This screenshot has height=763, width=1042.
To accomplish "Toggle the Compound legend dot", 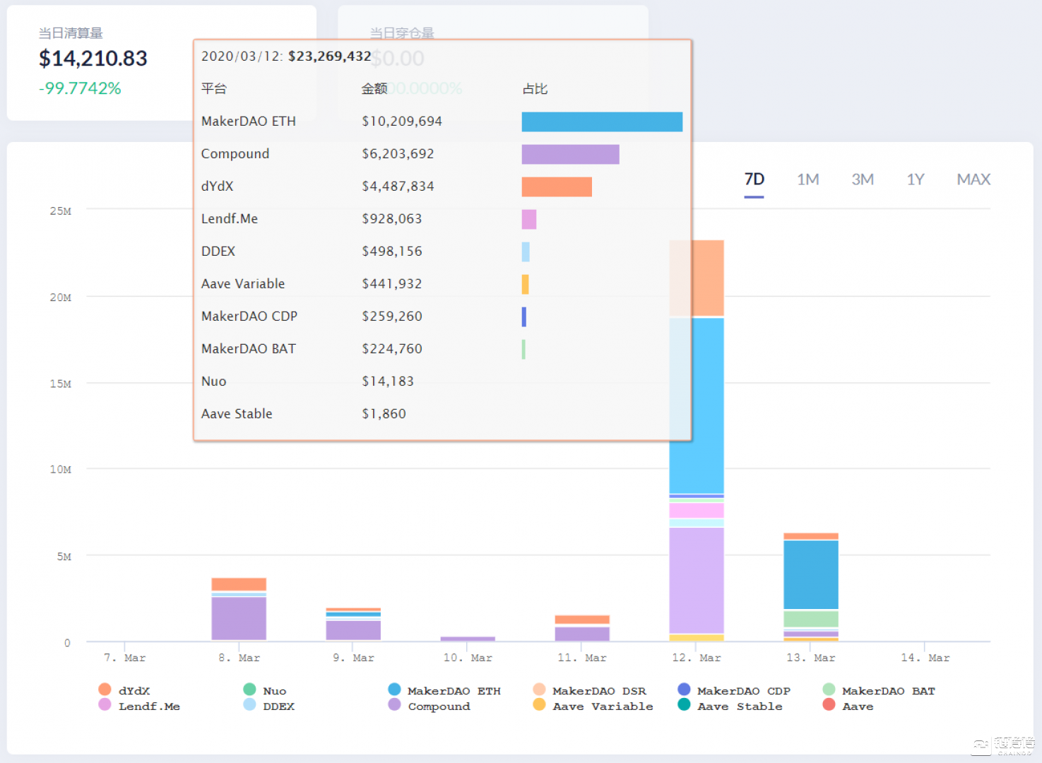I will tap(394, 705).
